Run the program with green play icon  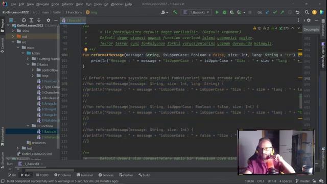pos(217,12)
